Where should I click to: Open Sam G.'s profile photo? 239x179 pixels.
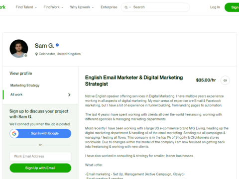click(19, 49)
